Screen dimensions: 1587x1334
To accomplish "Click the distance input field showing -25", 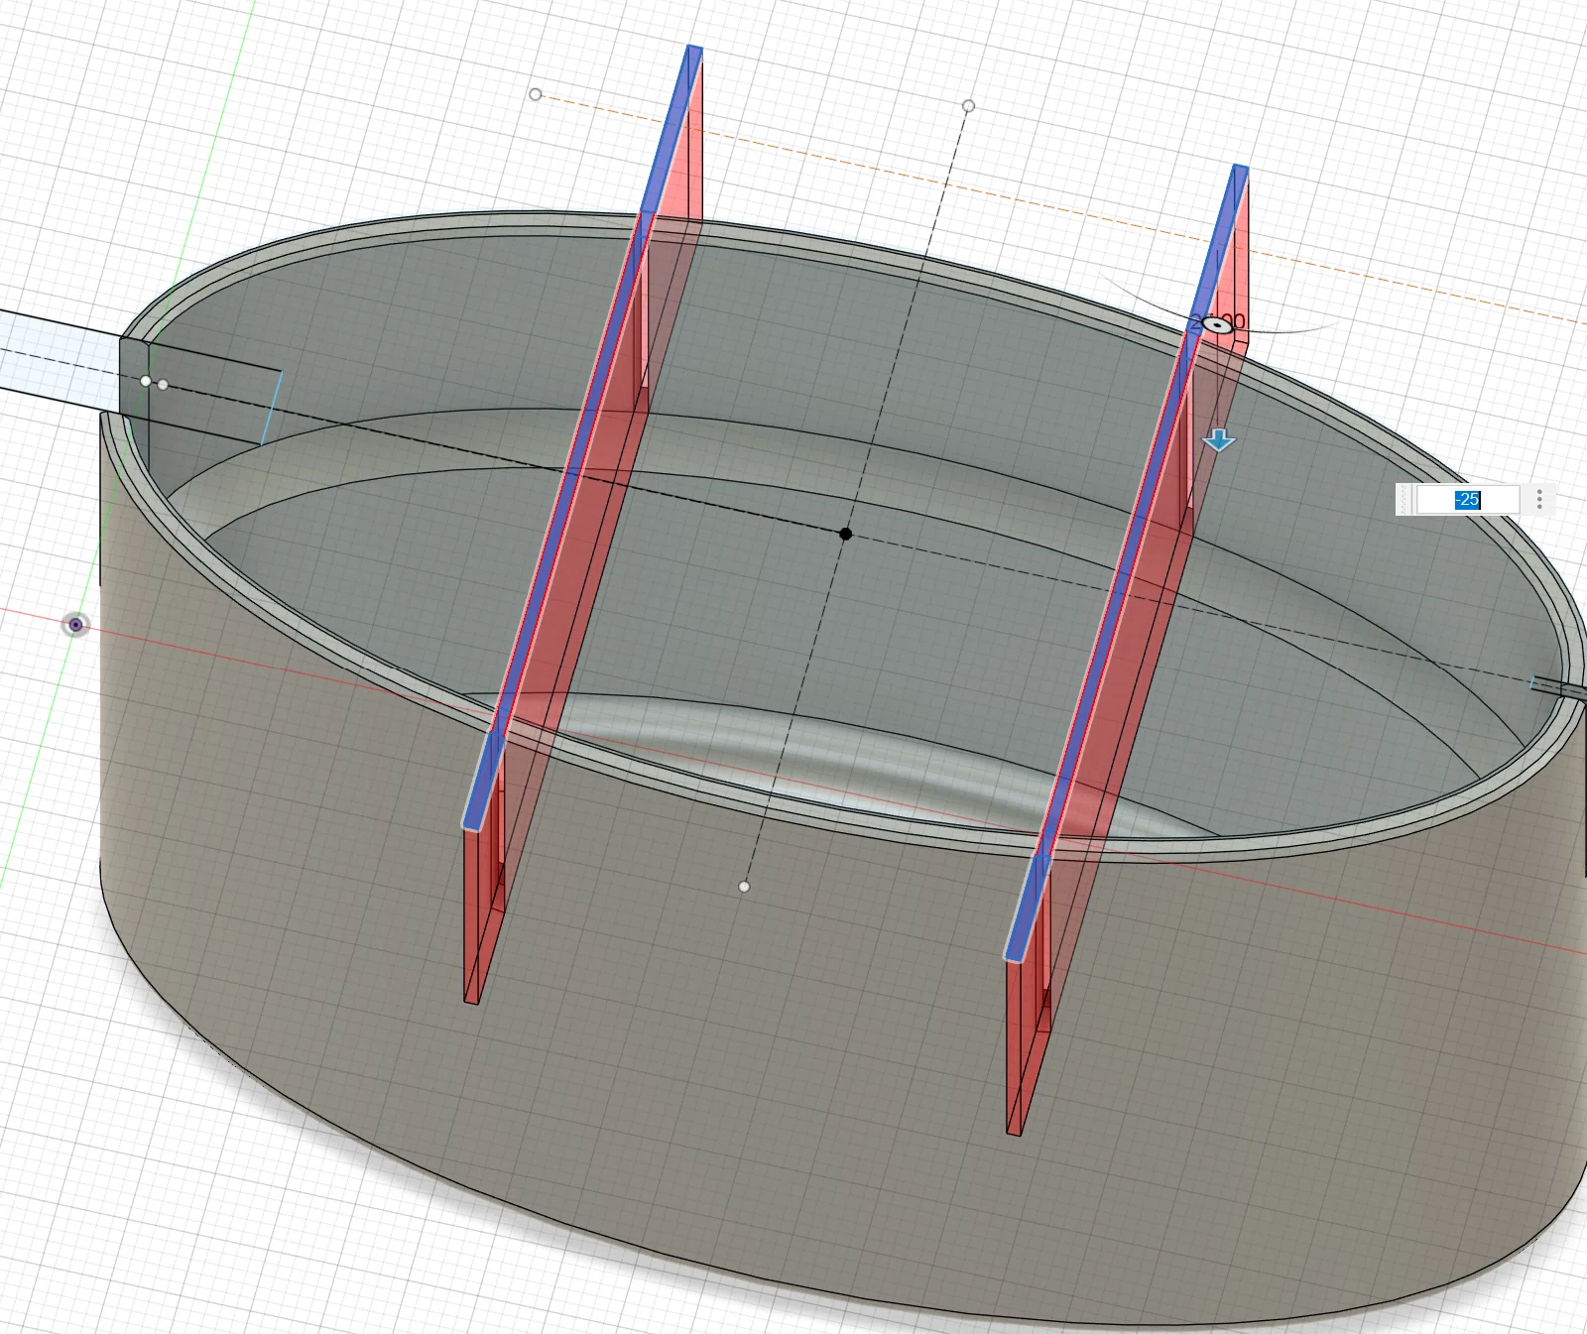I will (1467, 500).
